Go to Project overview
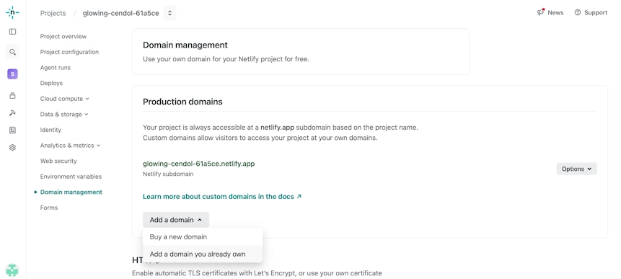 tap(63, 37)
